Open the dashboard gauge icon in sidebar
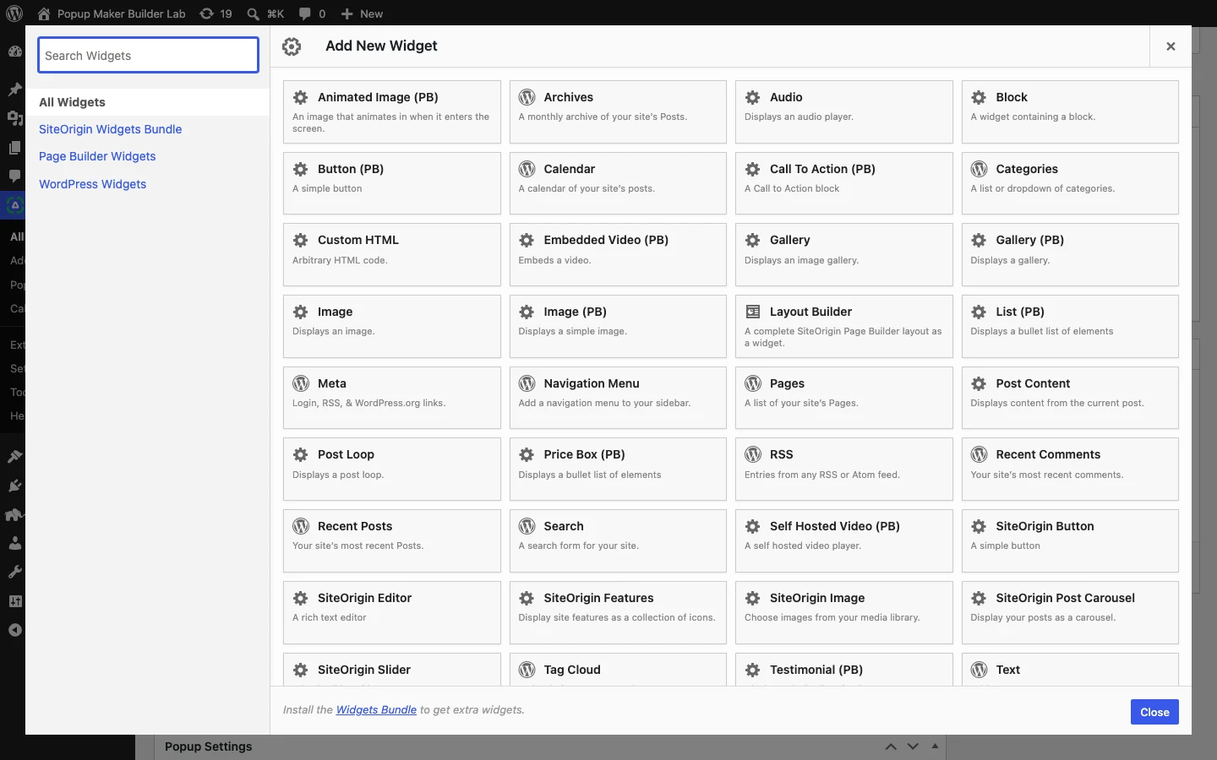This screenshot has height=760, width=1217. click(x=14, y=51)
